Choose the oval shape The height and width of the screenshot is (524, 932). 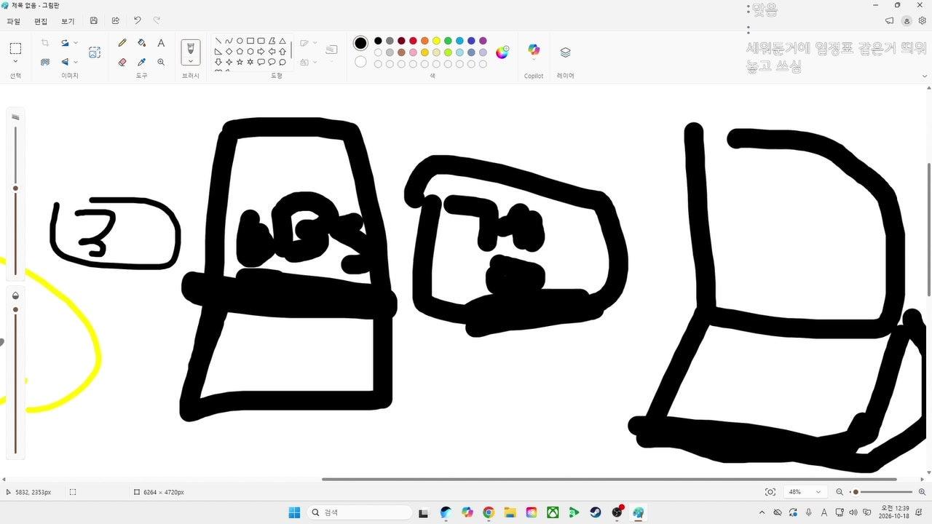coord(240,41)
